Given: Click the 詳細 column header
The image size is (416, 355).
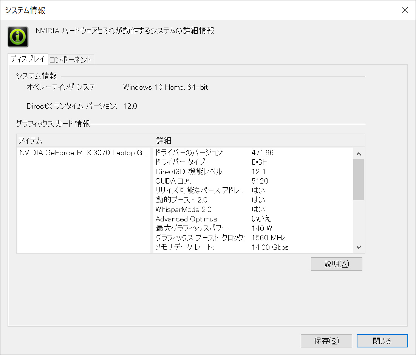Looking at the screenshot, I should pos(259,140).
